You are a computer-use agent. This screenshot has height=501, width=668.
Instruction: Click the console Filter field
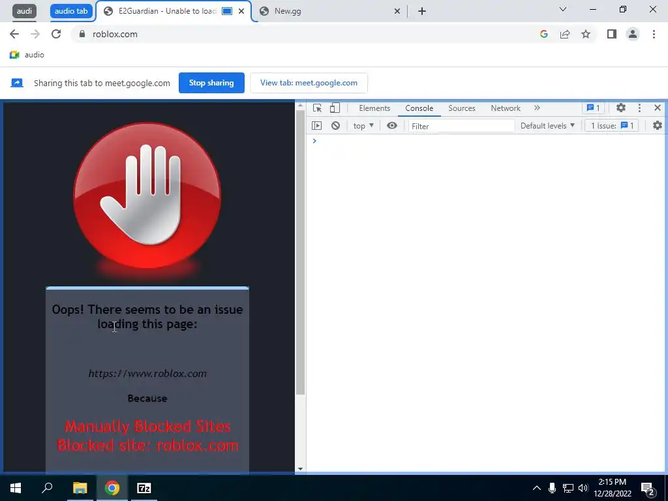coord(461,126)
